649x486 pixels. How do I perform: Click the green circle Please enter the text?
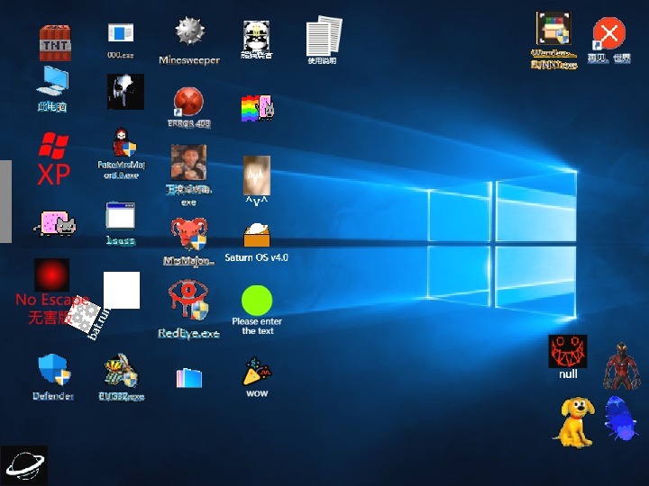click(x=257, y=301)
